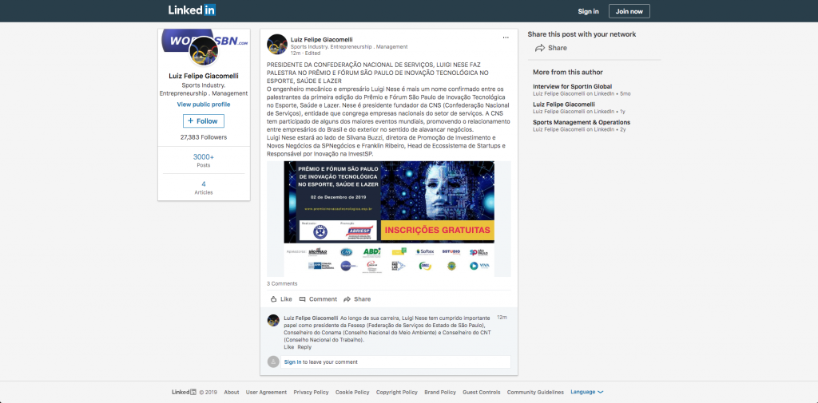Click Sign in to leave your comment
The height and width of the screenshot is (403, 818).
pos(396,362)
